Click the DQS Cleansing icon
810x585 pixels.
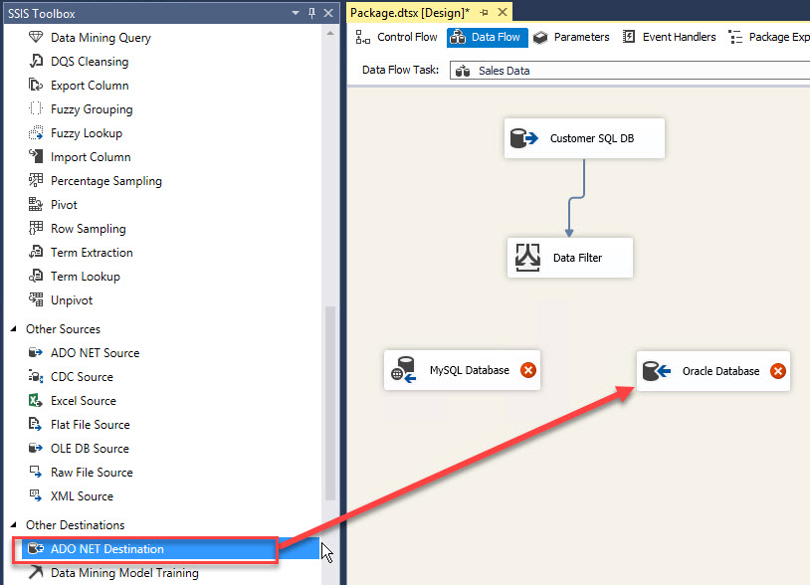click(x=36, y=61)
